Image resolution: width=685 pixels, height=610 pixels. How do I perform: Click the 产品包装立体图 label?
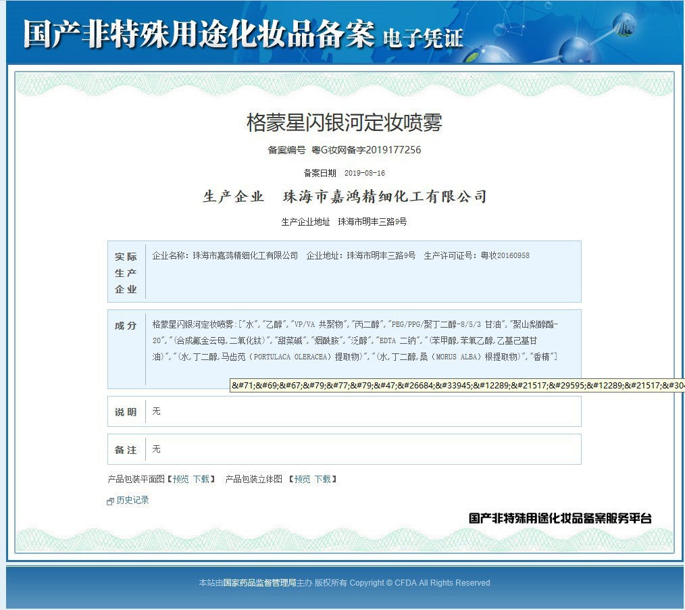click(x=253, y=480)
